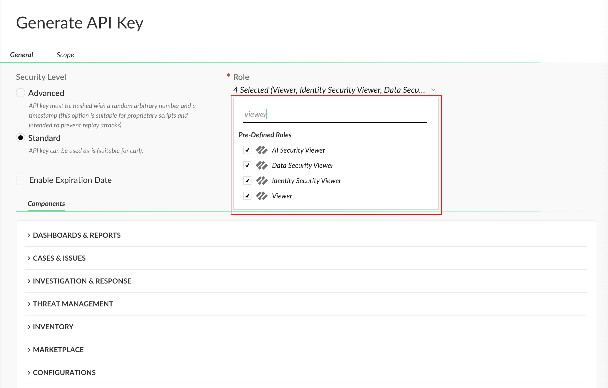608x388 pixels.
Task: Uncheck the Viewer role checkbox
Action: (247, 196)
